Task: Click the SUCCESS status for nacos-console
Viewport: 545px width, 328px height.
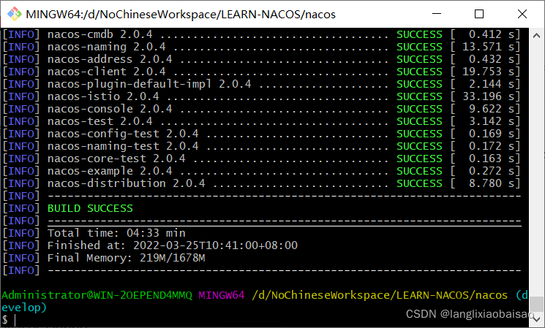Action: [419, 109]
